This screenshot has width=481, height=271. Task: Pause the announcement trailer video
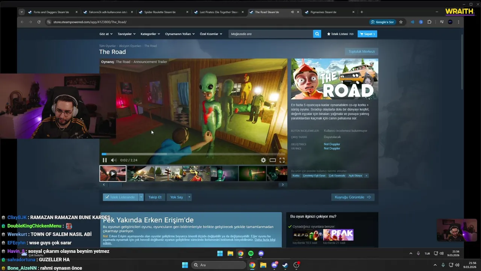[x=104, y=160]
